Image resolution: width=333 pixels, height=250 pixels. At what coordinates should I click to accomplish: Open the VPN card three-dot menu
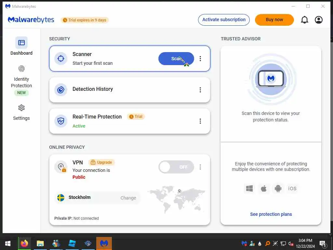[200, 167]
